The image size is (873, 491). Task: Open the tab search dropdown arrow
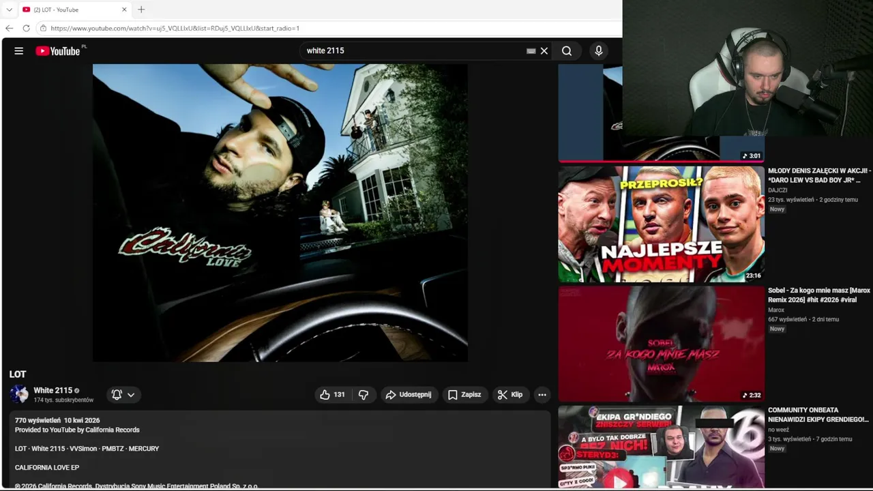[x=9, y=10]
